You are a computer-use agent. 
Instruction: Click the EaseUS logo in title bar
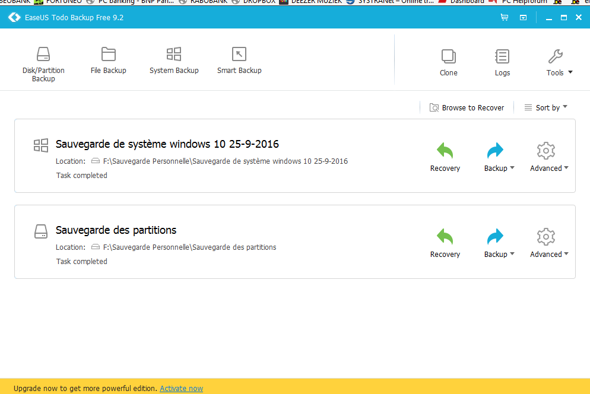pyautogui.click(x=14, y=17)
